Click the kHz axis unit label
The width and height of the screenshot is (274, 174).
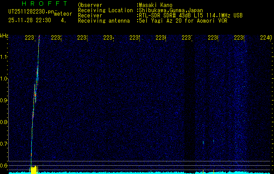(4, 36)
